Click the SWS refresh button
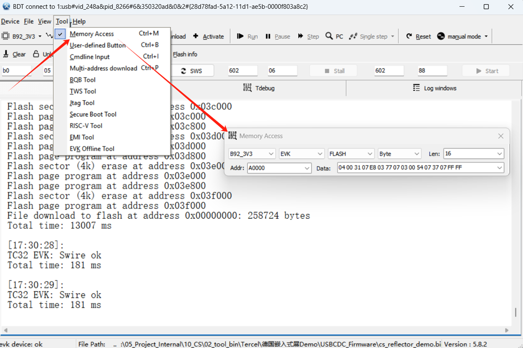523x348 pixels. [192, 71]
